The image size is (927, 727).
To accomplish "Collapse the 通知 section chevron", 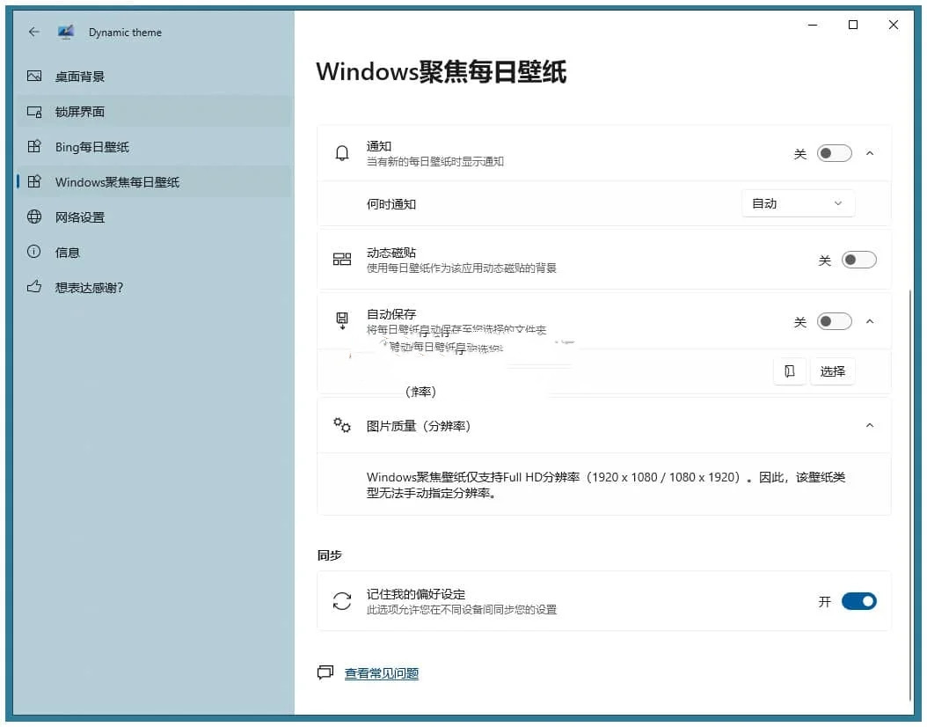I will [870, 153].
